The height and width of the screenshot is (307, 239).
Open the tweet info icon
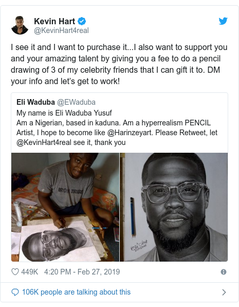224,272
